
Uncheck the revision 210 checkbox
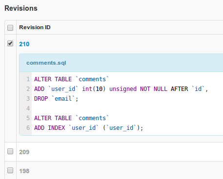(x=10, y=43)
